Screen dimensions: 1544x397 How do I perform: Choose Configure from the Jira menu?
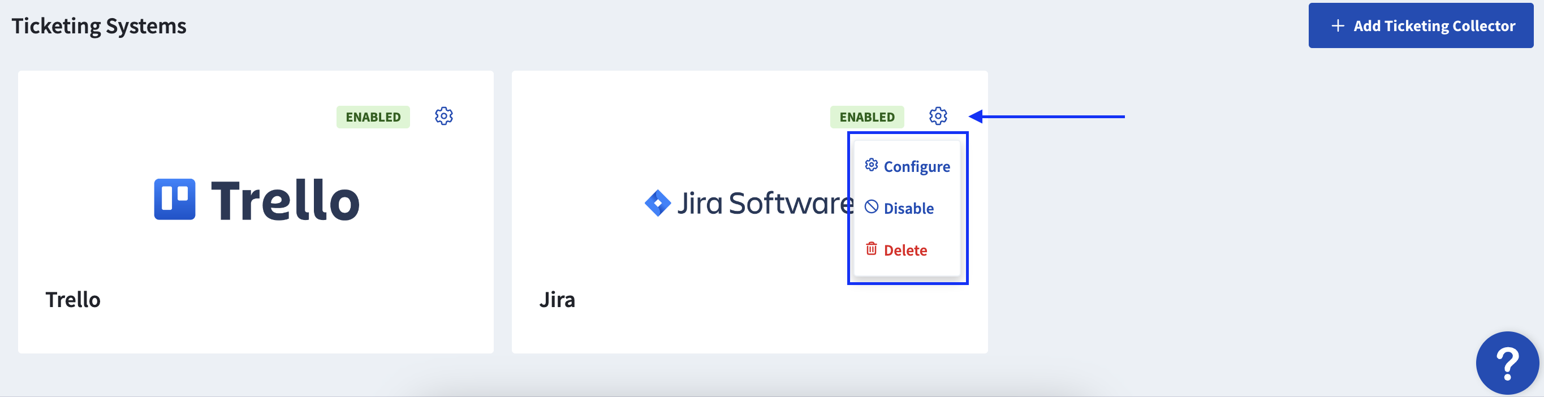tap(907, 166)
